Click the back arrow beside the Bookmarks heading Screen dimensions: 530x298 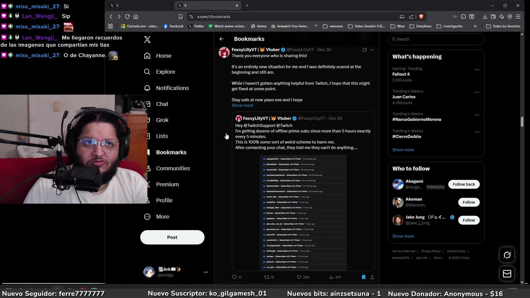click(x=222, y=39)
